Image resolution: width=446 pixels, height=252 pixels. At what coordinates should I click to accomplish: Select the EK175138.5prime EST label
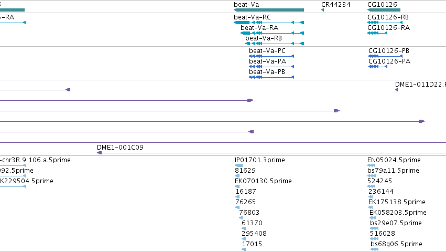click(397, 202)
